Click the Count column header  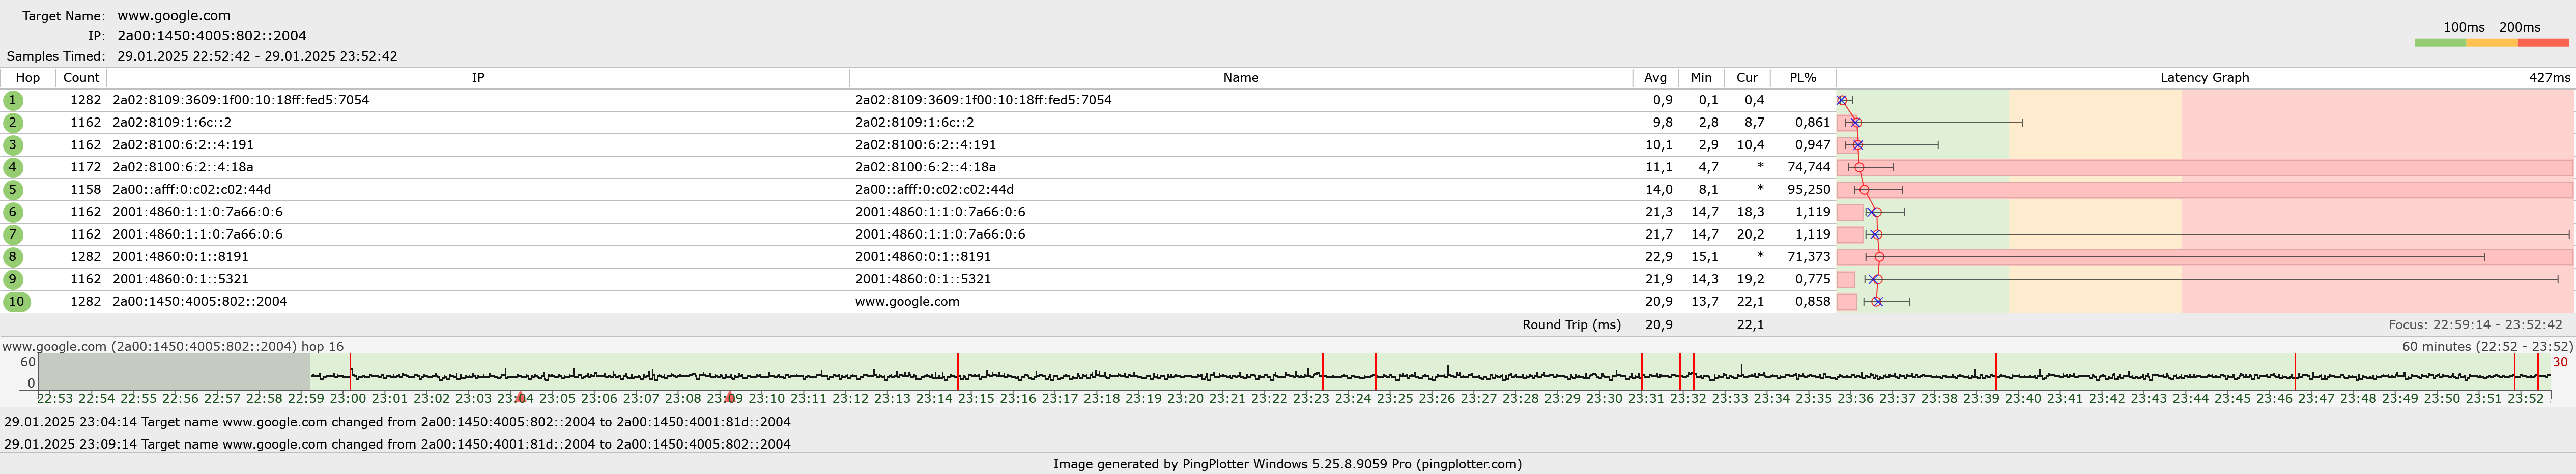click(x=81, y=78)
